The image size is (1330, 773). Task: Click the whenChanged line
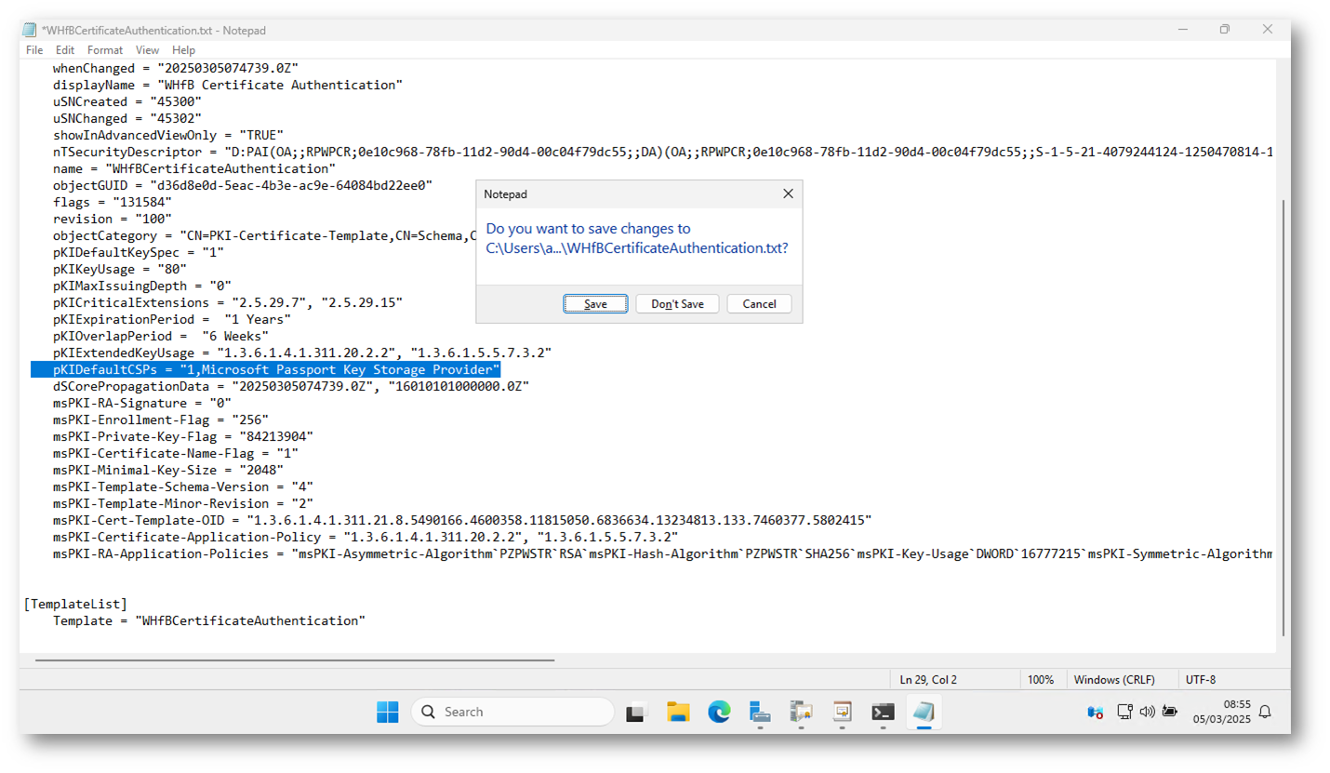click(x=175, y=68)
